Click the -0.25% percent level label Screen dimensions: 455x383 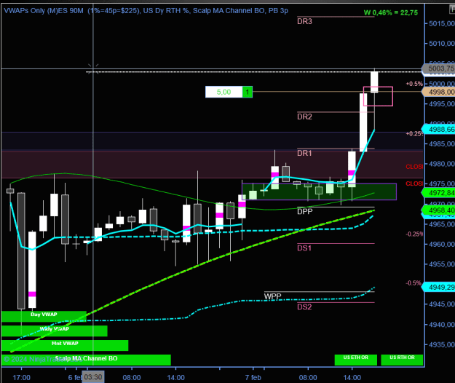414,234
